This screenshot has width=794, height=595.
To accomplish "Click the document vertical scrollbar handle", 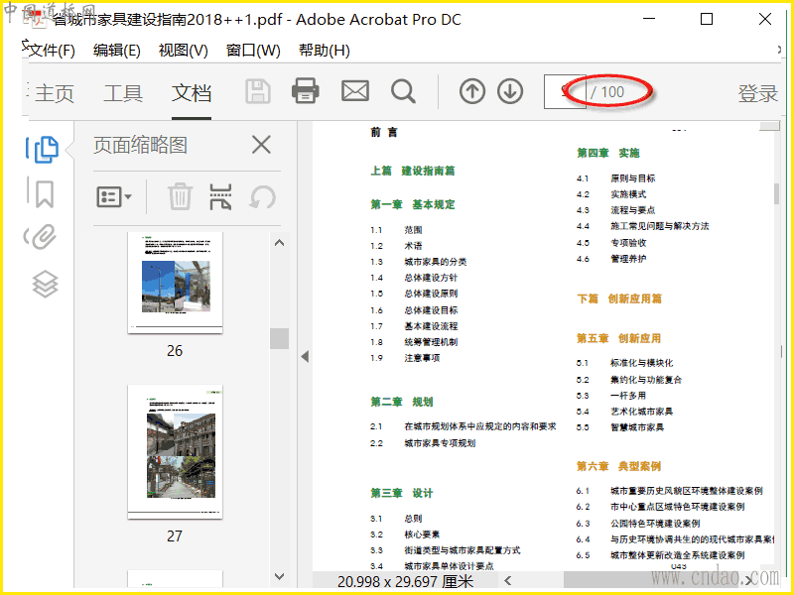I will click(x=777, y=193).
